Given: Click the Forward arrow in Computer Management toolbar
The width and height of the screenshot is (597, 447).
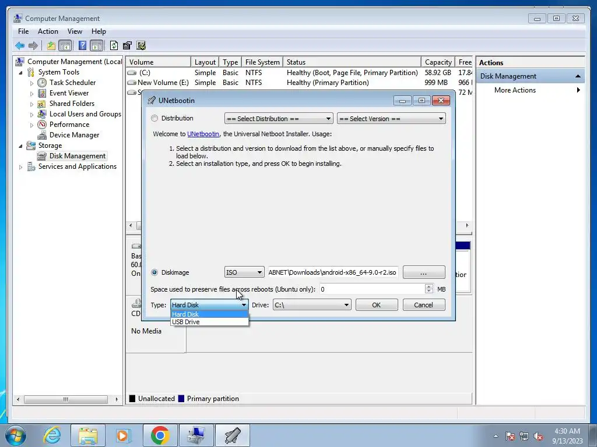Looking at the screenshot, I should pyautogui.click(x=33, y=46).
